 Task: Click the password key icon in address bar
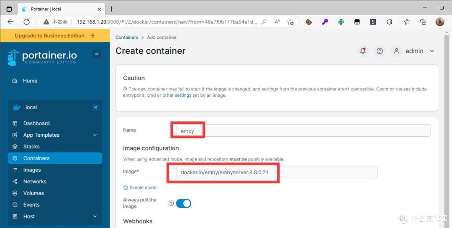coord(264,22)
